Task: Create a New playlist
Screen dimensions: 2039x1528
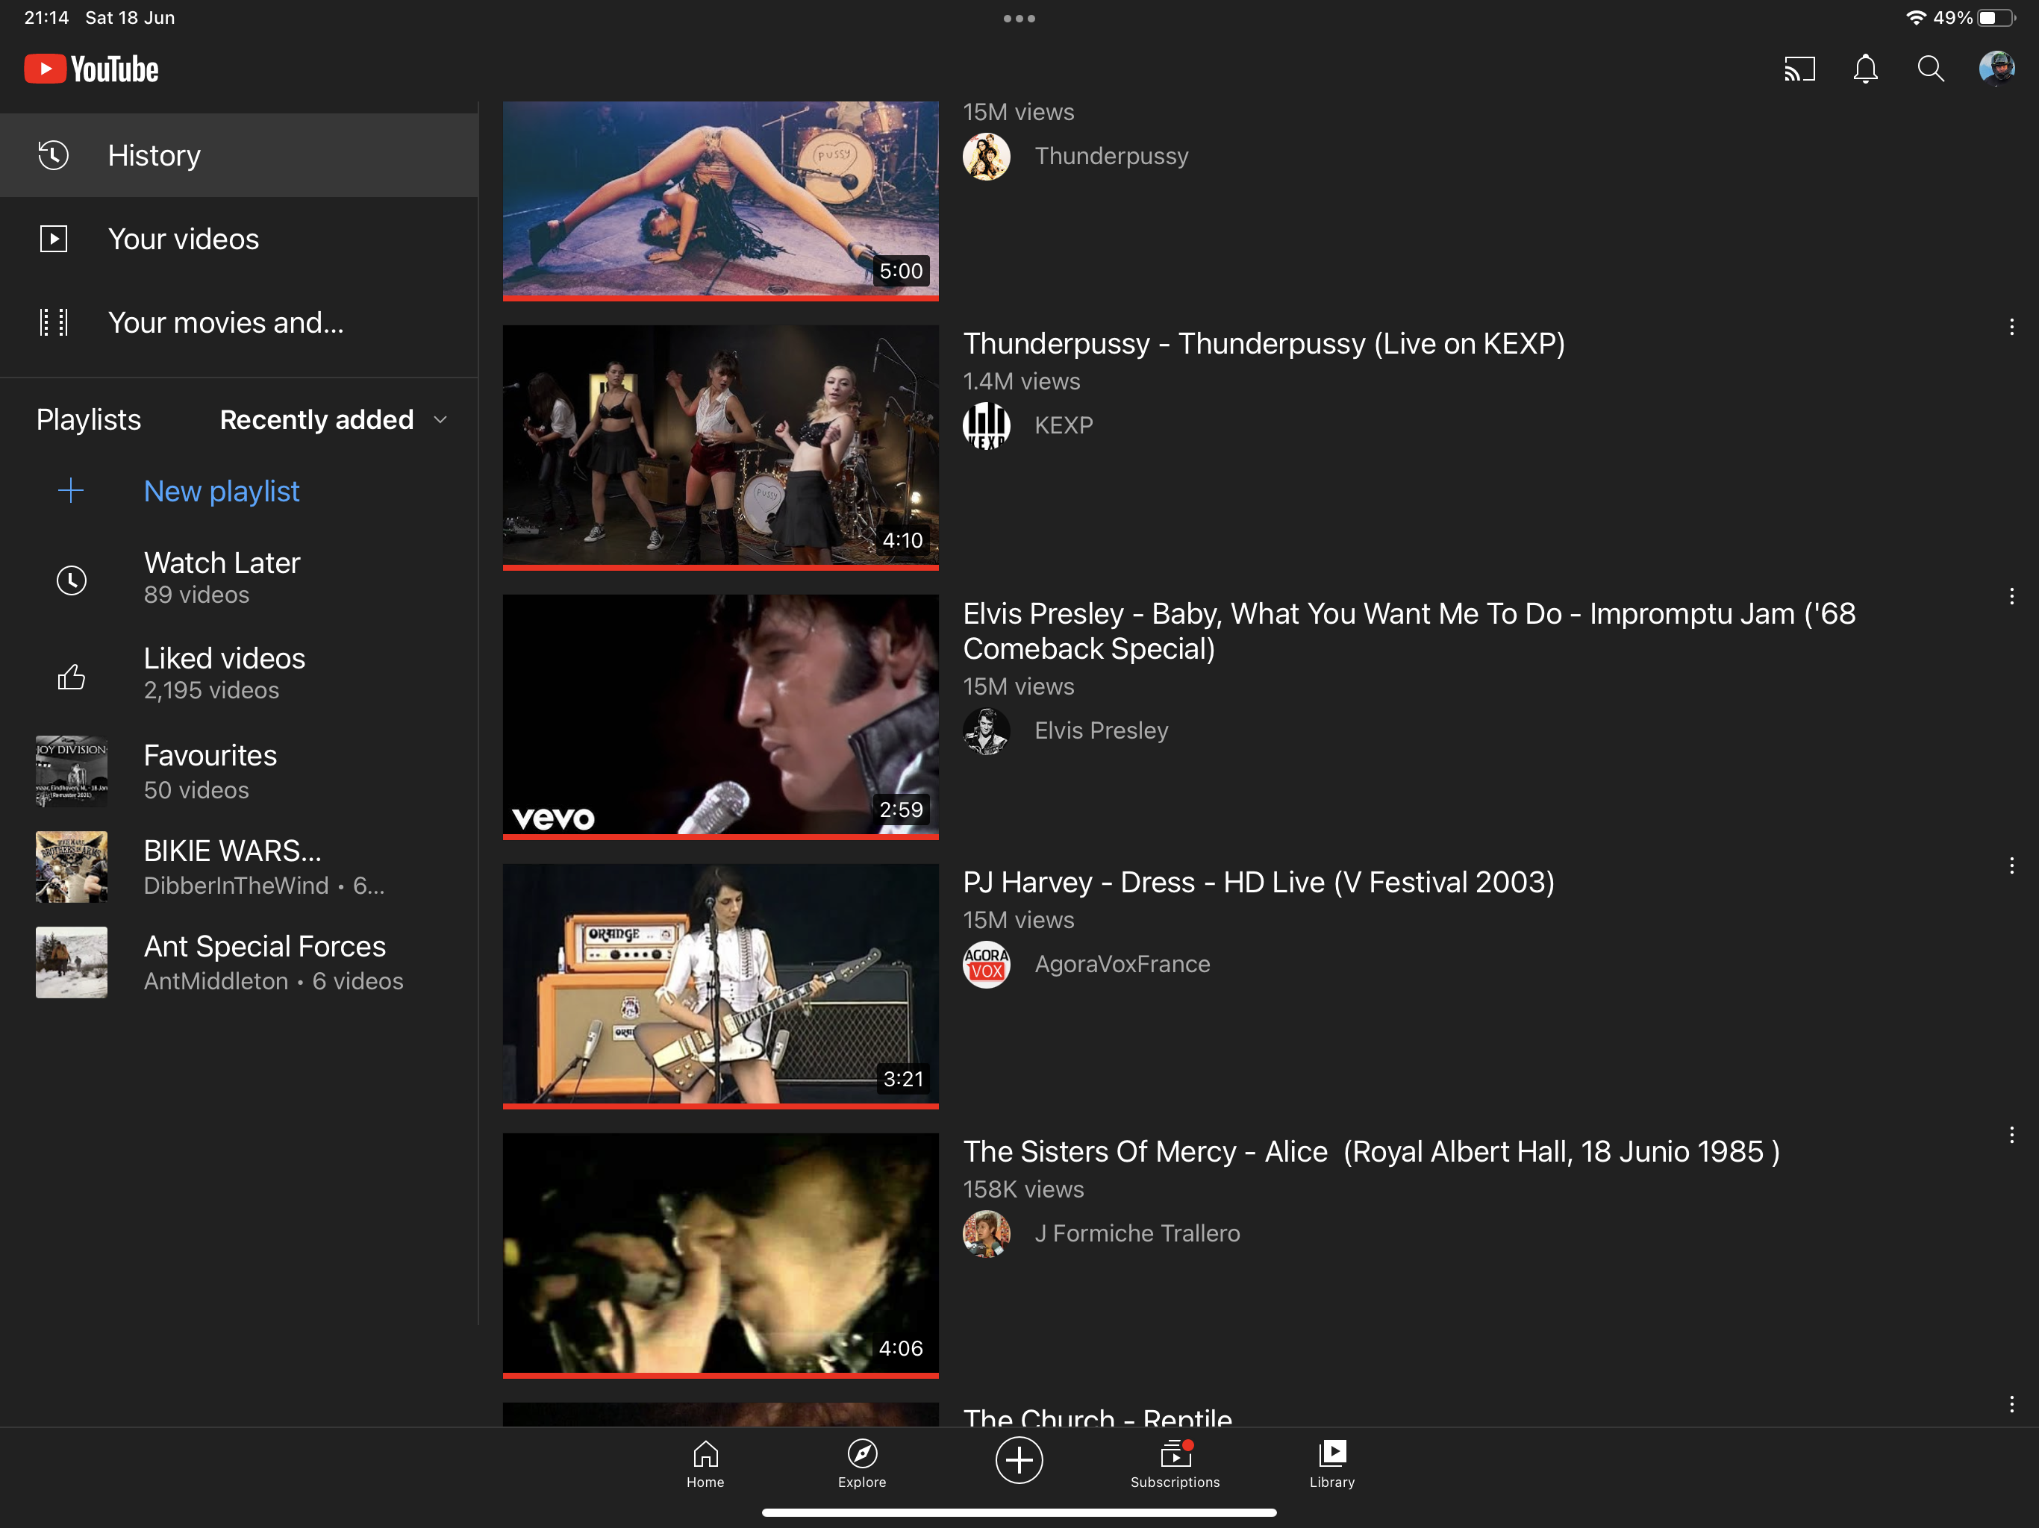Action: [x=221, y=491]
